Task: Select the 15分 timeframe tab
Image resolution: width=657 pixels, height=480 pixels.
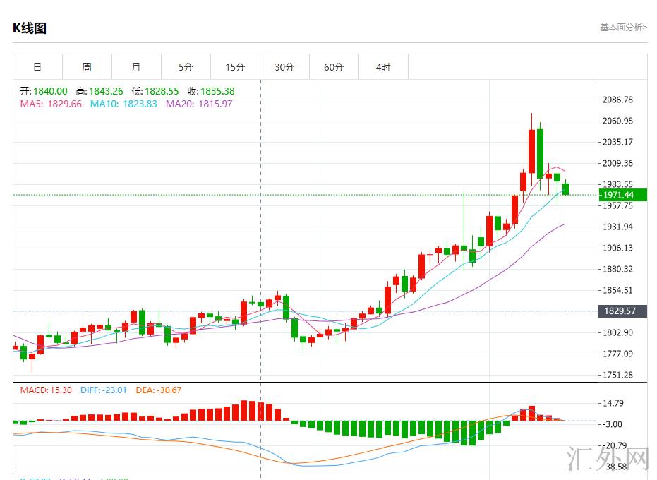Action: [235, 67]
